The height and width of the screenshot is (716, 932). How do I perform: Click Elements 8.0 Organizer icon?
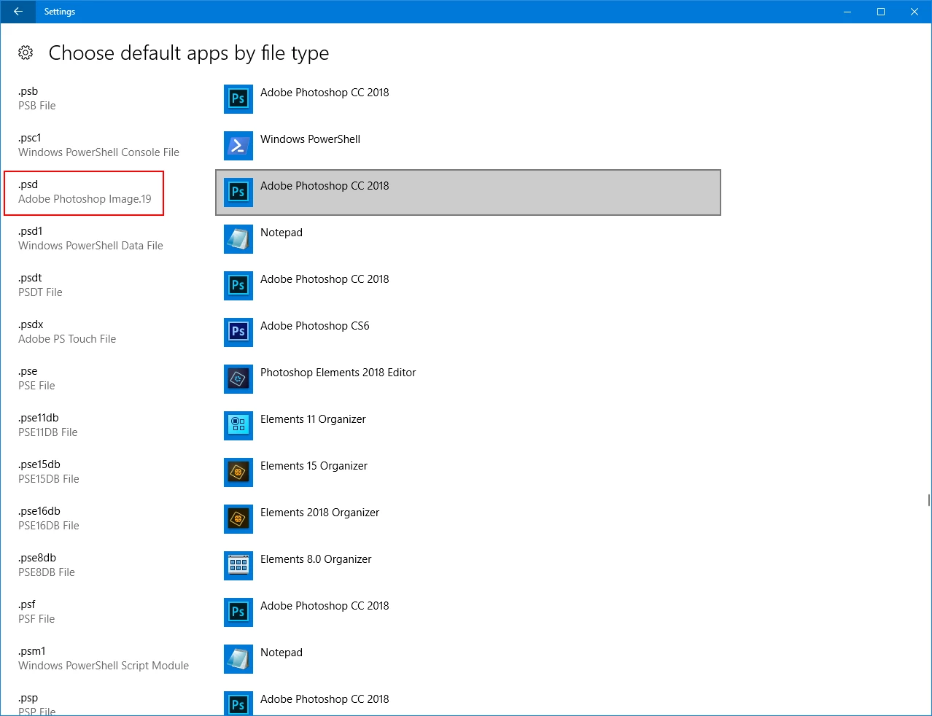point(238,566)
